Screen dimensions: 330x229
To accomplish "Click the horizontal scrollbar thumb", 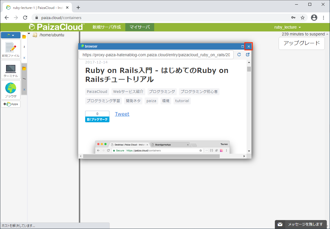I will (151, 156).
